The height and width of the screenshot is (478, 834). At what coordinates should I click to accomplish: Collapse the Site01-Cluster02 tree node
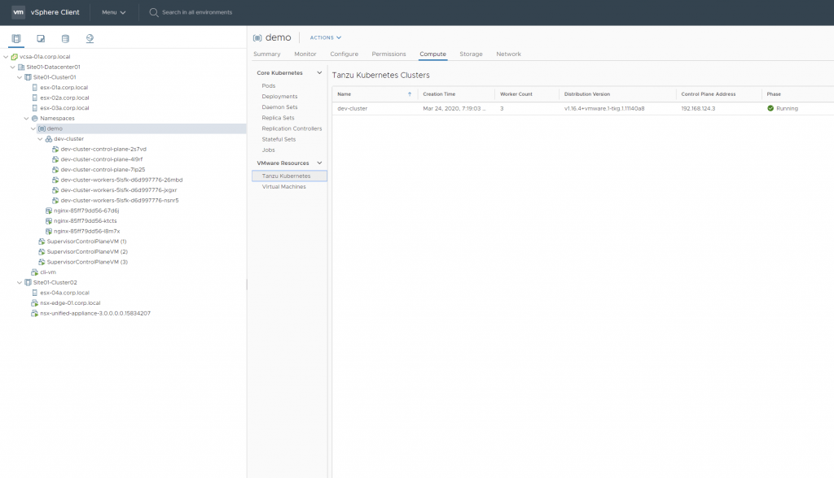pyautogui.click(x=20, y=283)
